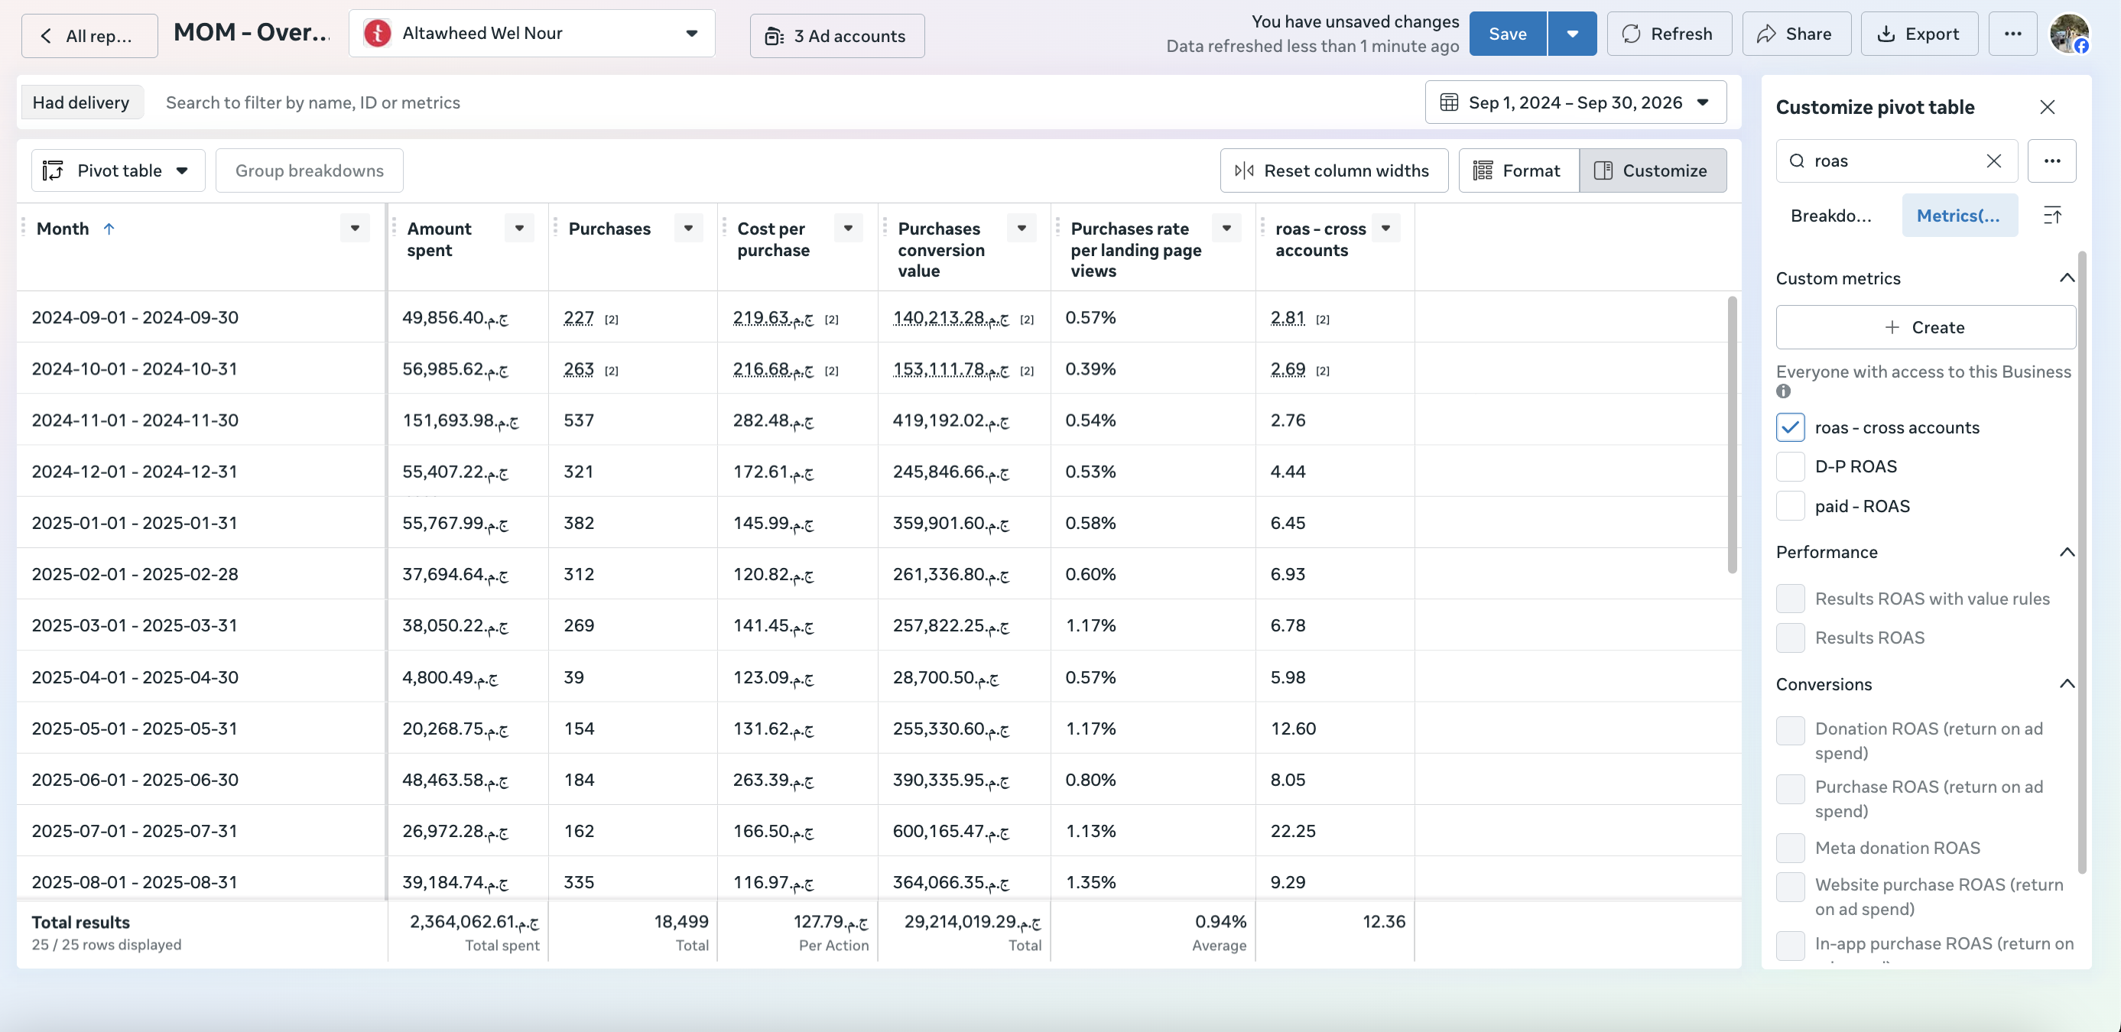Open the Pivot table view dropdown
This screenshot has width=2121, height=1032.
pyautogui.click(x=118, y=170)
